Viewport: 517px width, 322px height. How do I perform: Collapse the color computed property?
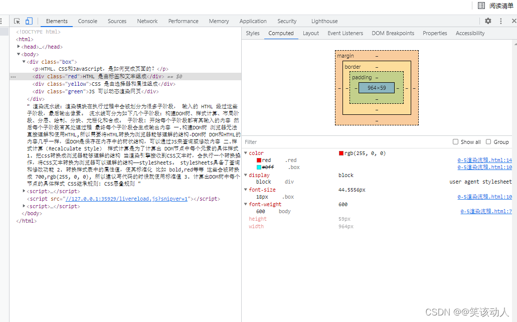(246, 153)
